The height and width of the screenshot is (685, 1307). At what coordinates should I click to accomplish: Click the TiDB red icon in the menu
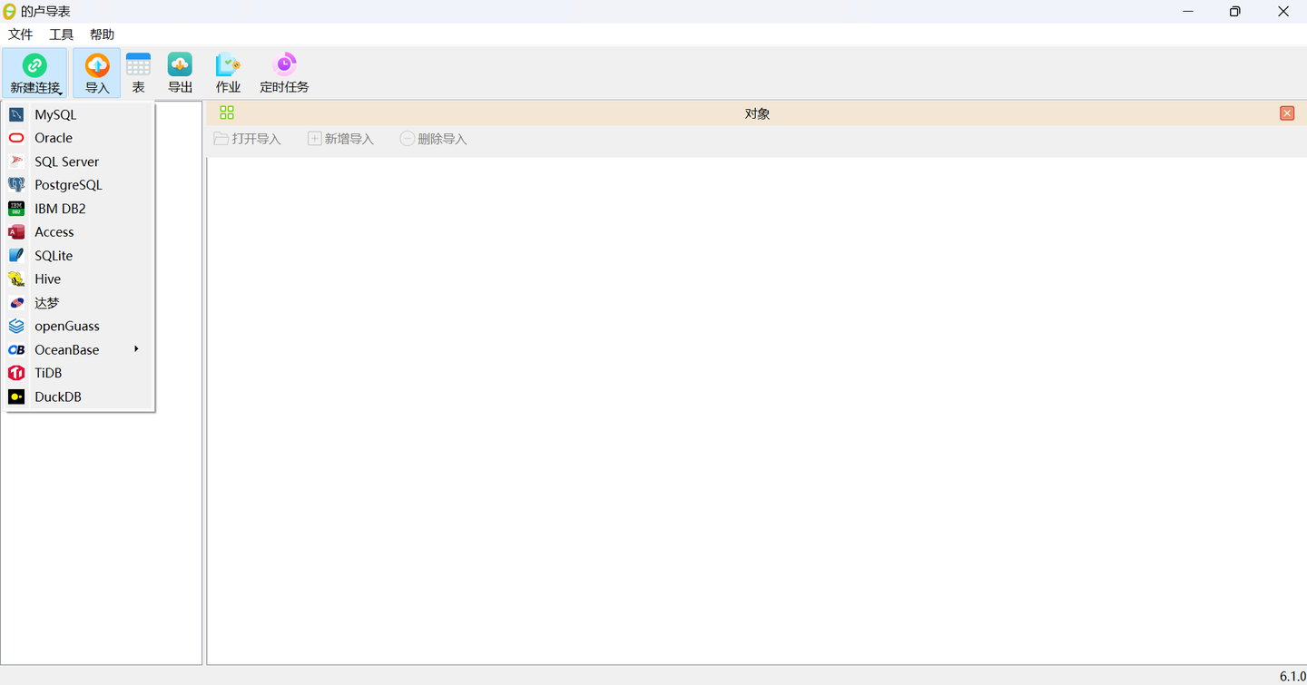16,373
